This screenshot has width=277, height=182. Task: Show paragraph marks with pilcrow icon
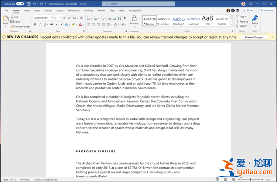tap(125, 18)
